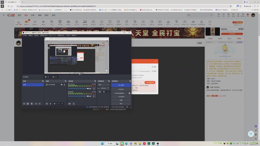Adjust the Mic/Aux volume slider
Screen dimensions: 260x146
click(x=78, y=89)
